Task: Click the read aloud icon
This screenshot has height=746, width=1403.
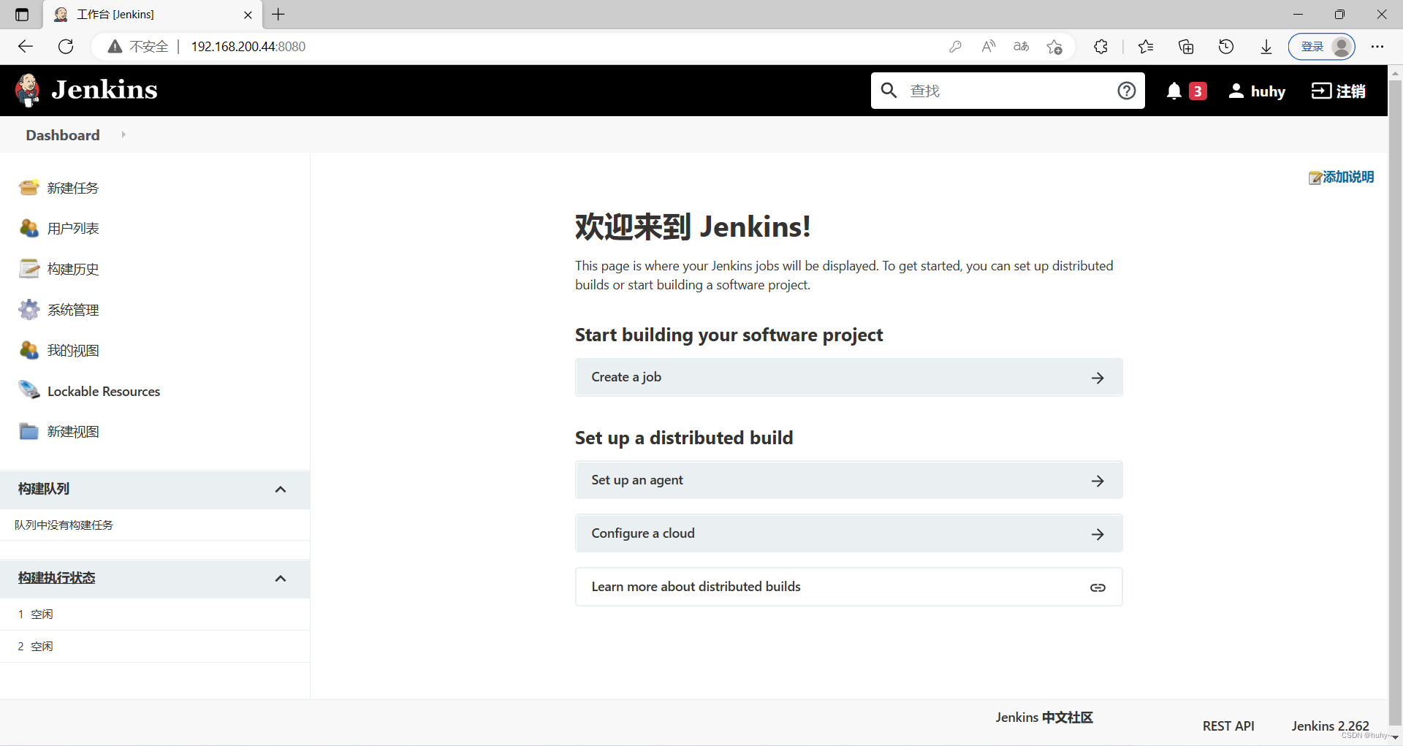Action: (989, 47)
